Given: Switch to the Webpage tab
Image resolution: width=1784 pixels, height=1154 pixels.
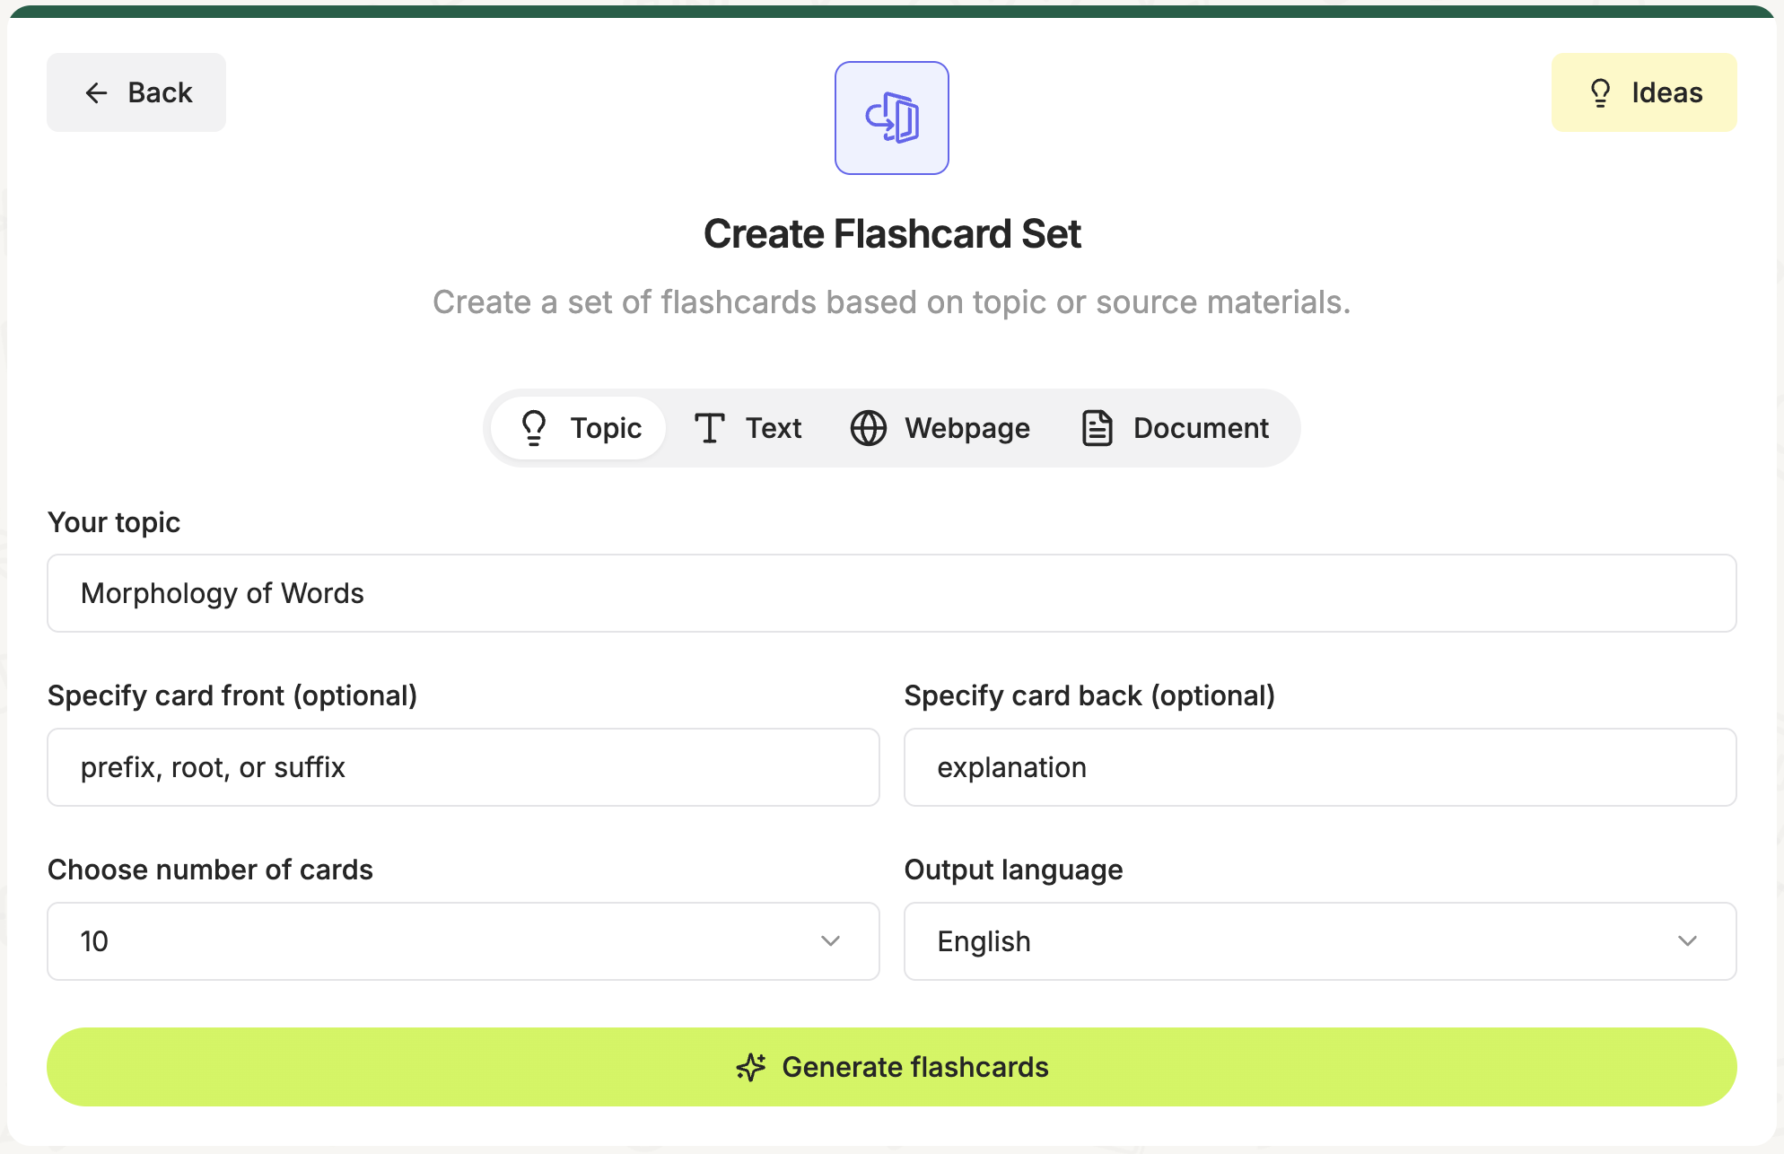Looking at the screenshot, I should (x=940, y=428).
